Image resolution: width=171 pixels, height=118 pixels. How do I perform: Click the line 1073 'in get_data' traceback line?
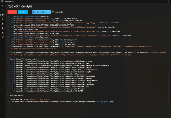point(43,44)
